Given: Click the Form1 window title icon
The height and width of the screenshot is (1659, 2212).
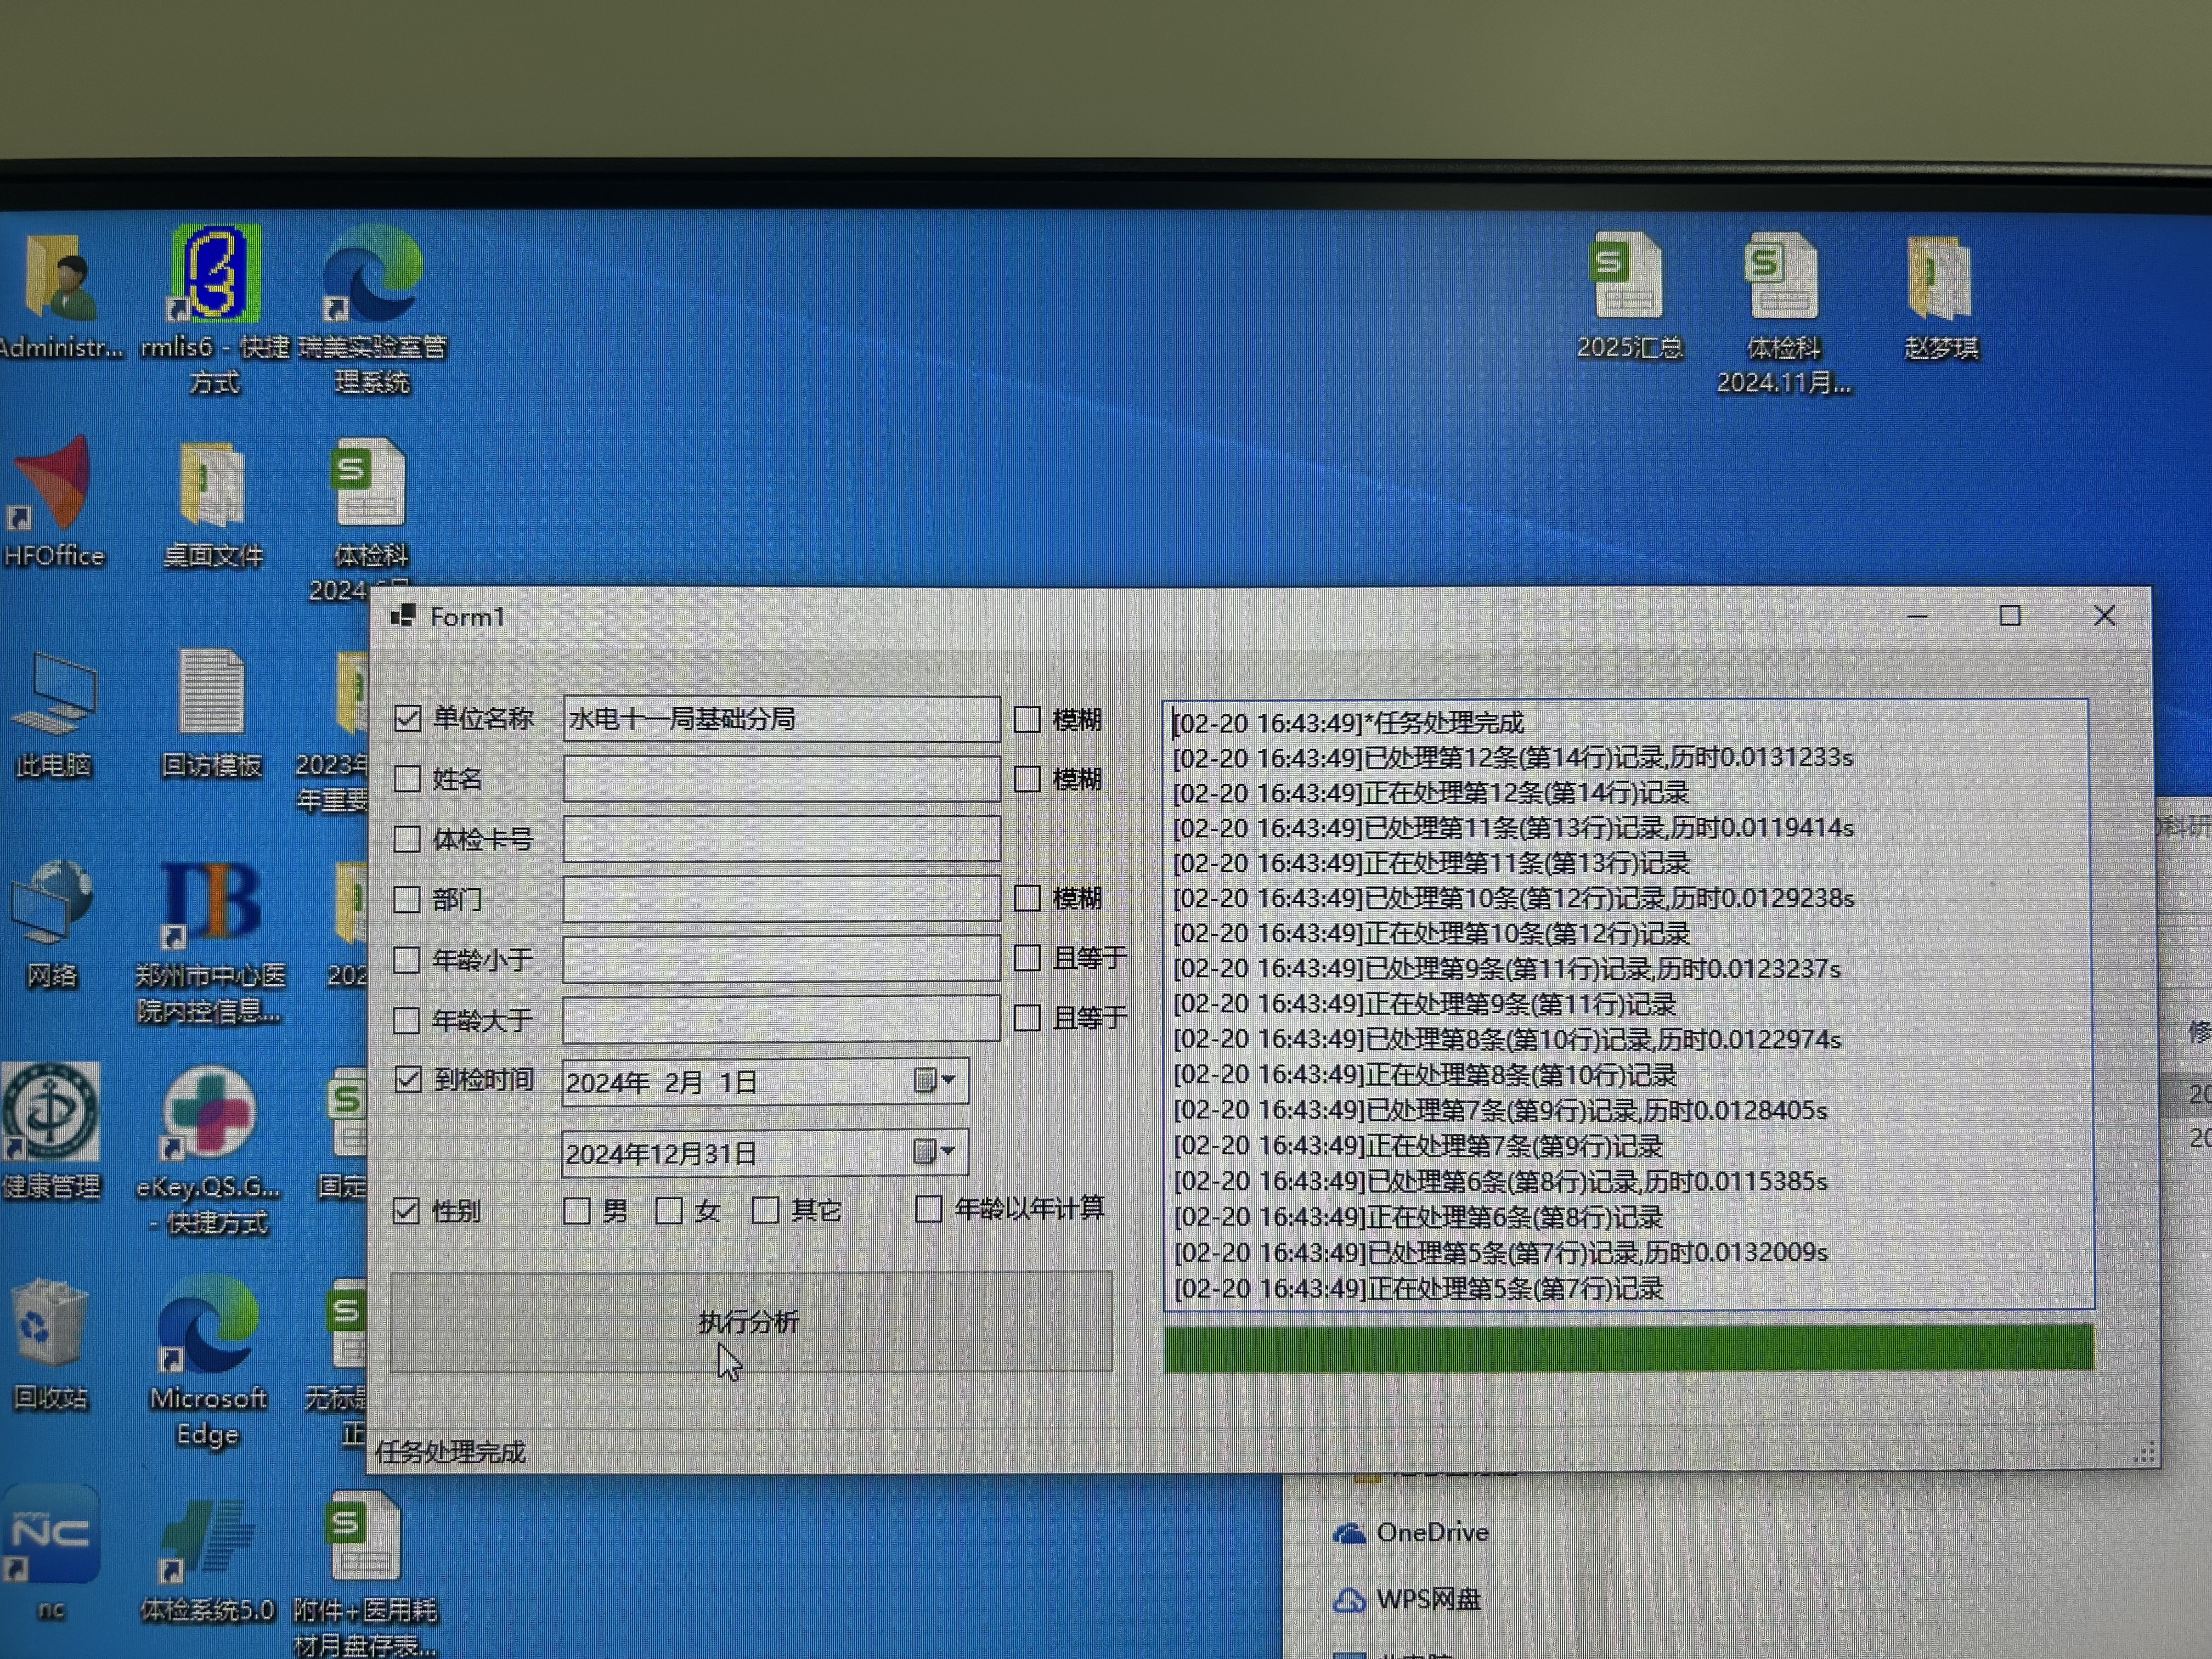Looking at the screenshot, I should pos(403,615).
